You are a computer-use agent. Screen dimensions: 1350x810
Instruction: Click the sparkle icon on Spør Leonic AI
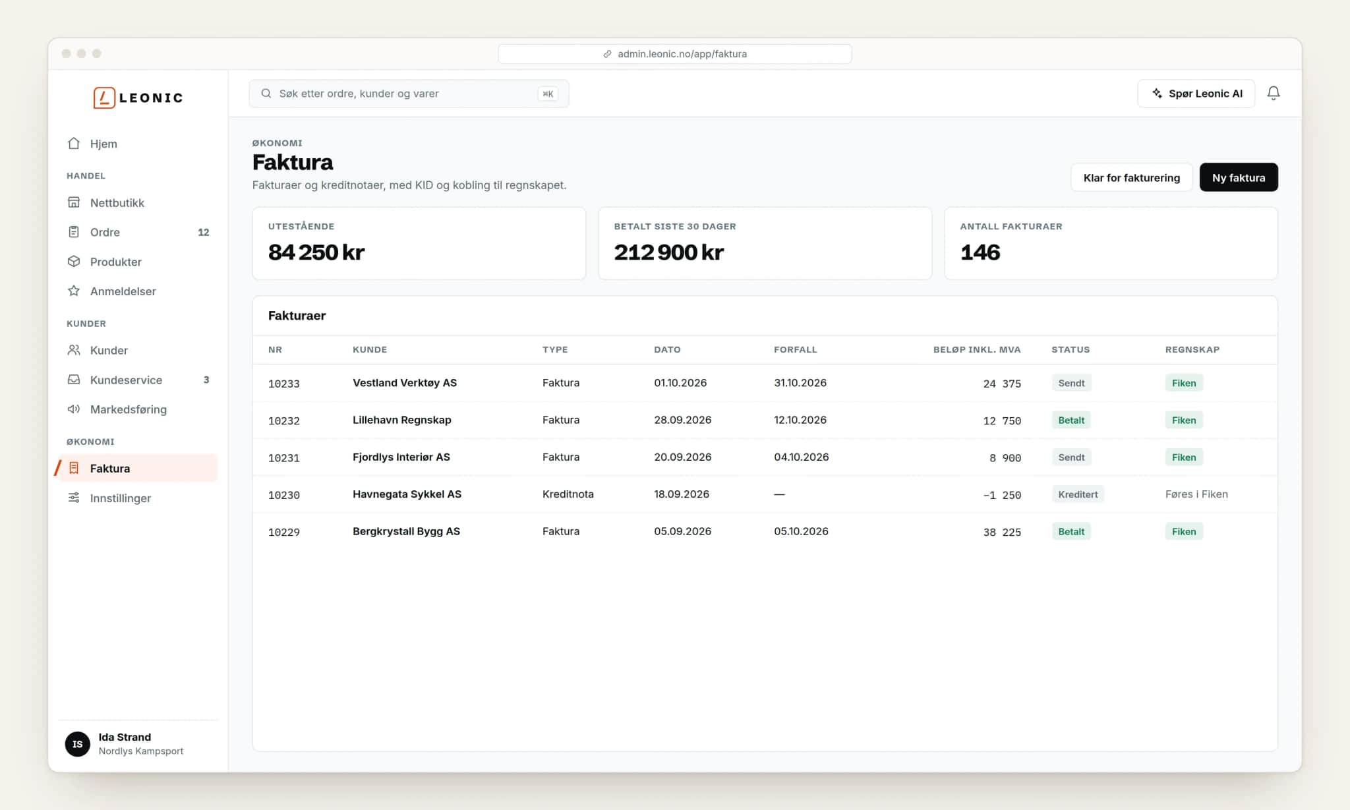1157,94
